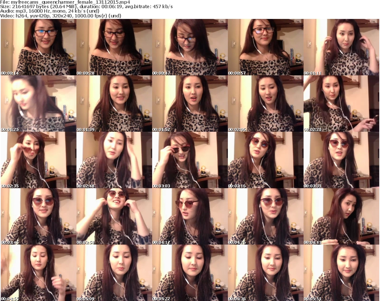Image resolution: width=380 pixels, height=301 pixels.
Task: Pick the frame timestamped 00:02:35
Action: coord(39,160)
